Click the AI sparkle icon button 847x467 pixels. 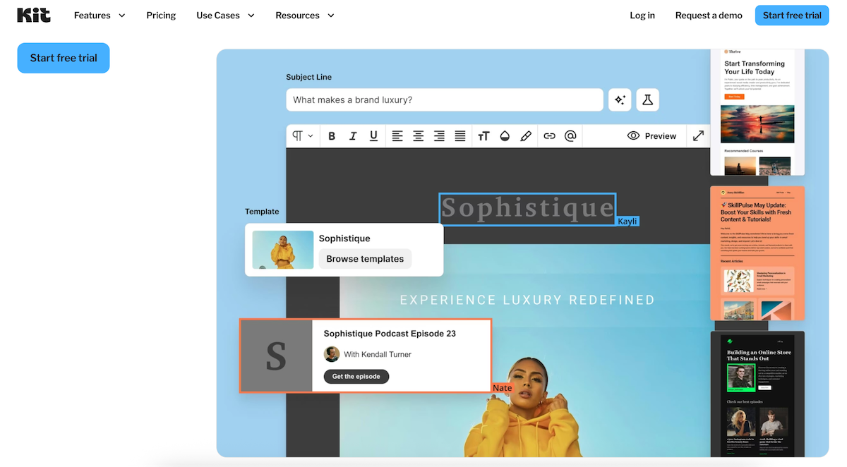pyautogui.click(x=620, y=99)
